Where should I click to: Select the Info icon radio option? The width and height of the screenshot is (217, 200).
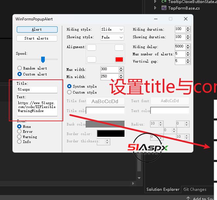click(19, 142)
